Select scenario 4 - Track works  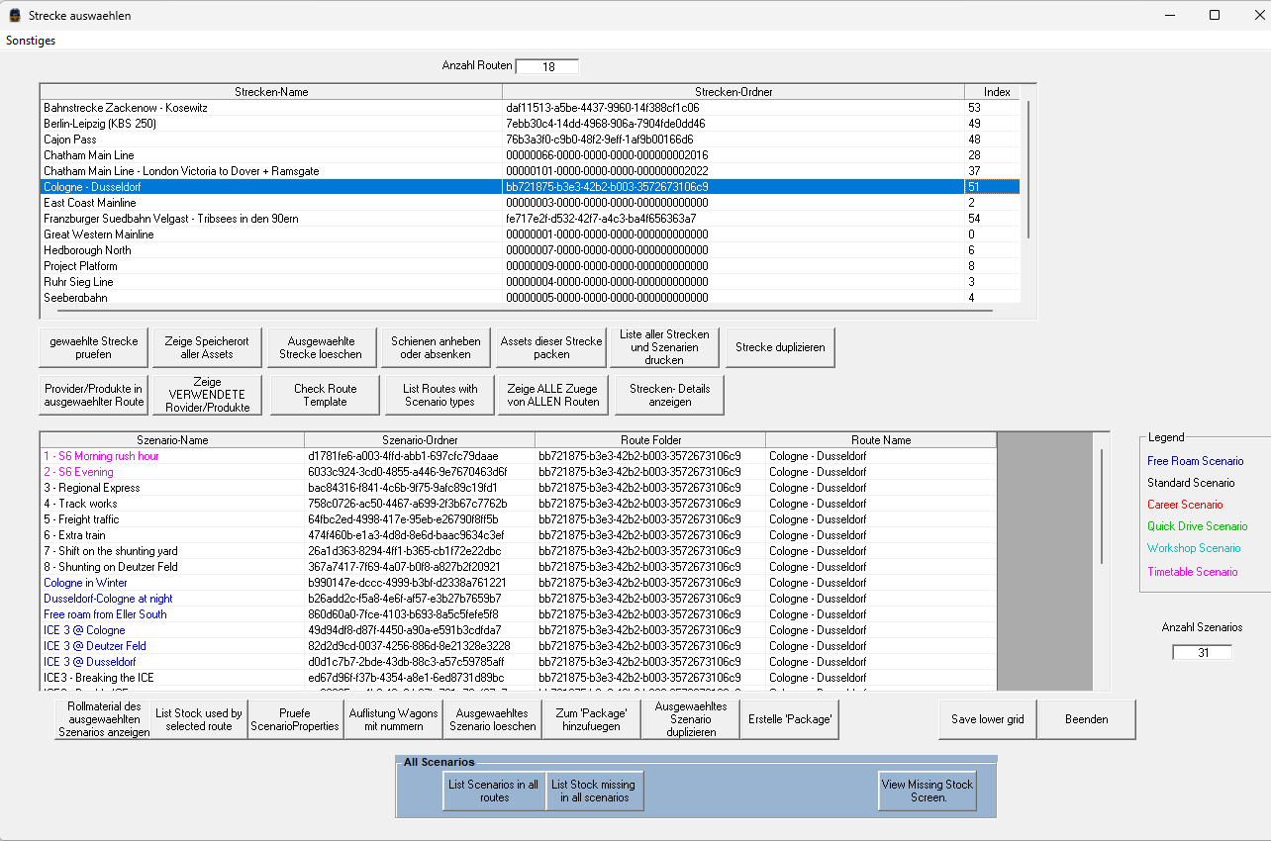point(519,504)
